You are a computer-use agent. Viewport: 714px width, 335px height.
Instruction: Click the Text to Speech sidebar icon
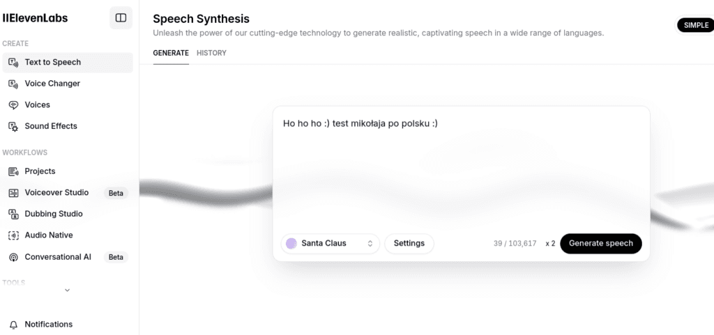click(x=13, y=63)
